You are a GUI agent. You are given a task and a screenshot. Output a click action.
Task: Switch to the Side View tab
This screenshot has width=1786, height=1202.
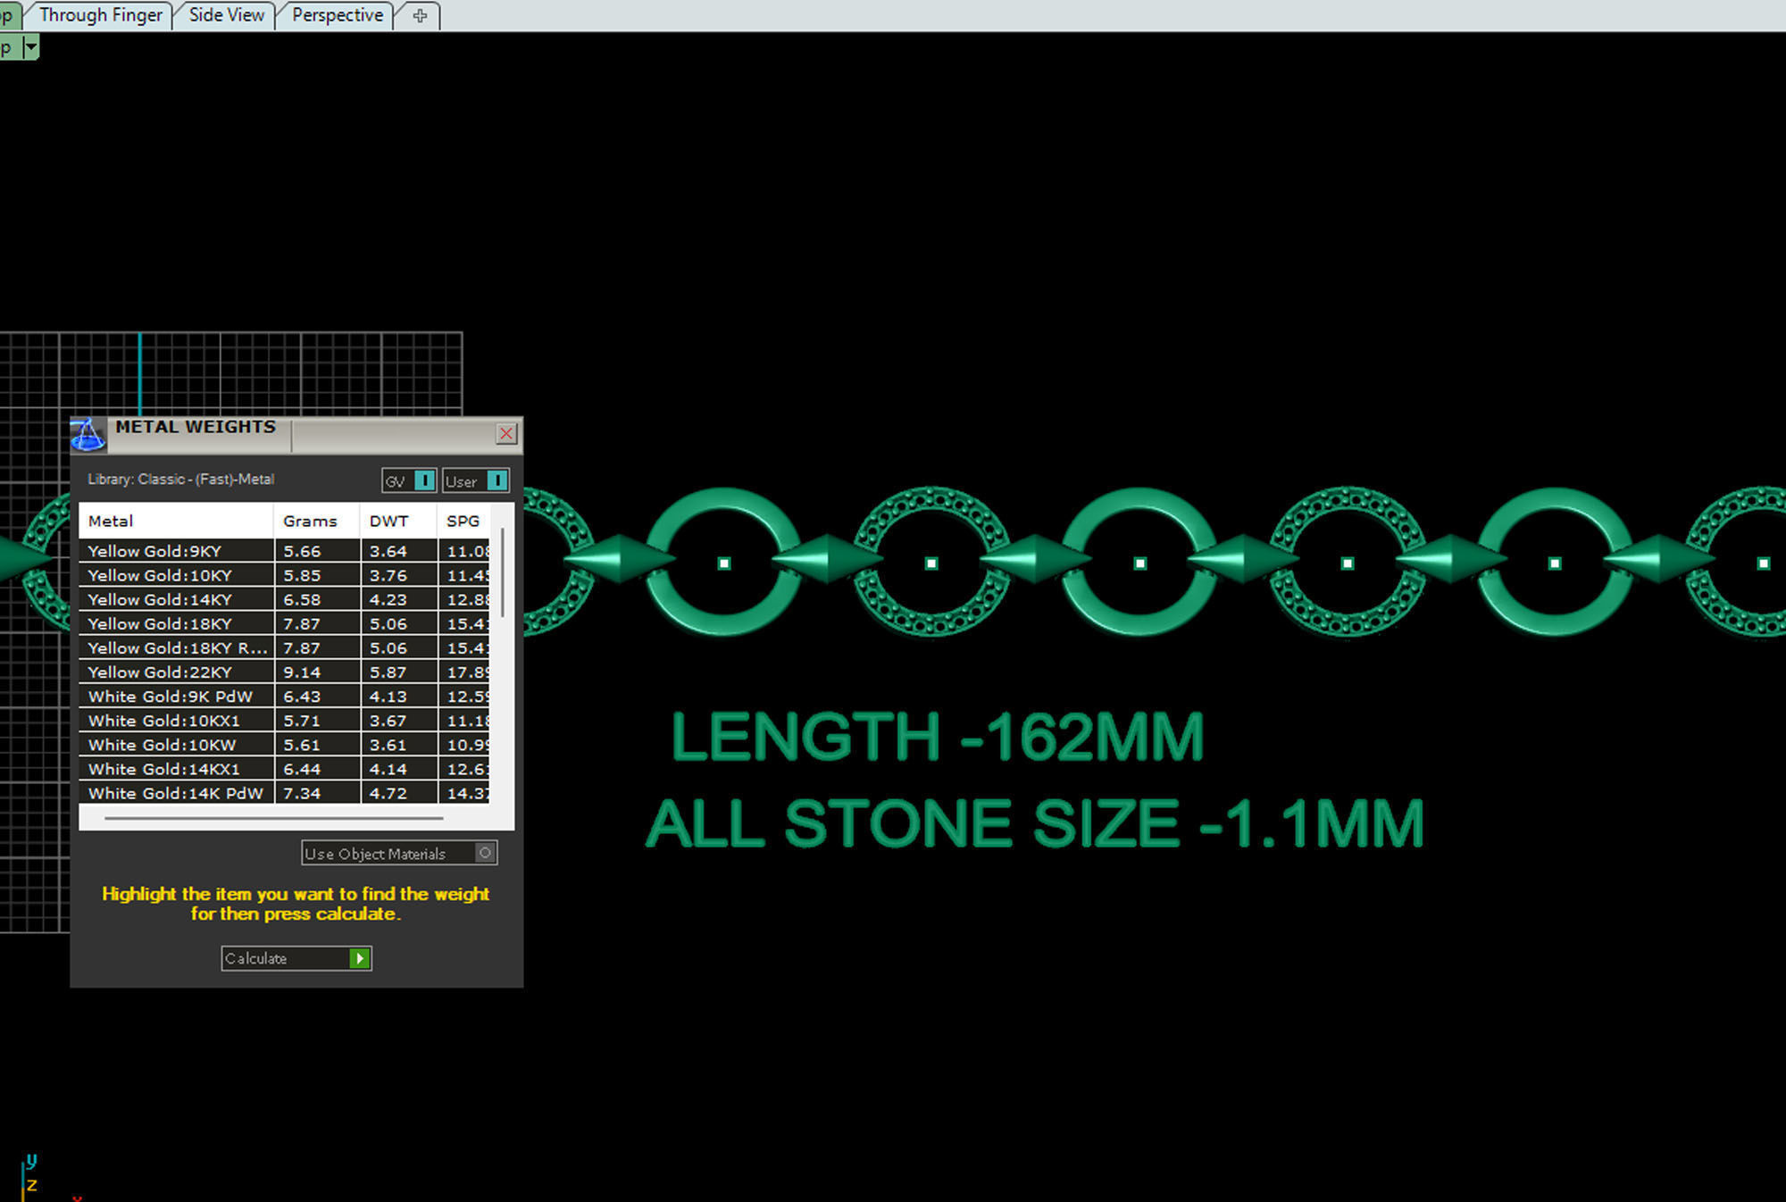point(226,15)
